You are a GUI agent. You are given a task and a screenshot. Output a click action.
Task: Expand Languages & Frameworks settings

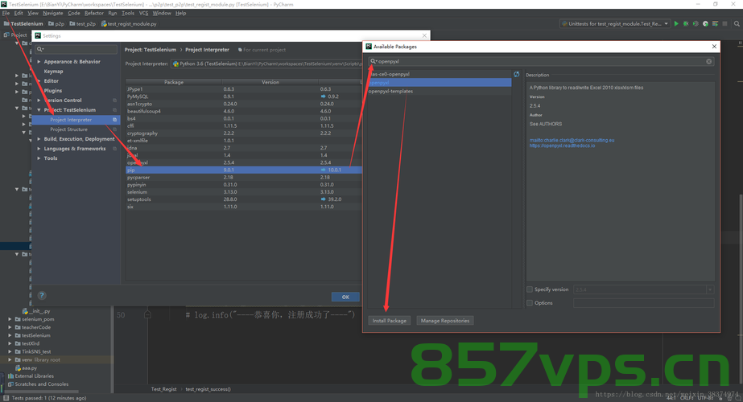39,149
